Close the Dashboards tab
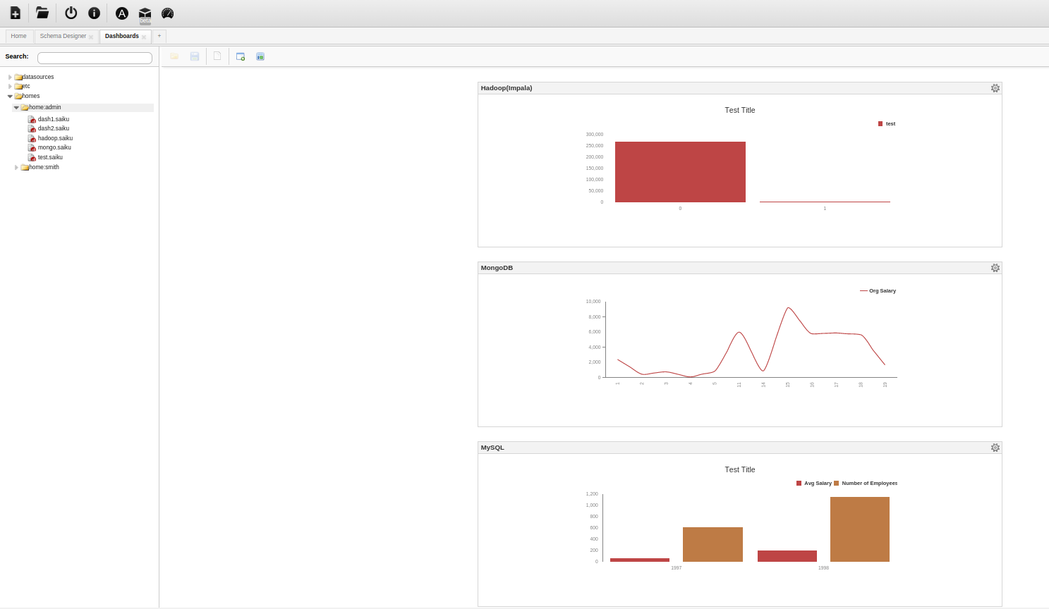The height and width of the screenshot is (609, 1049). click(x=144, y=37)
